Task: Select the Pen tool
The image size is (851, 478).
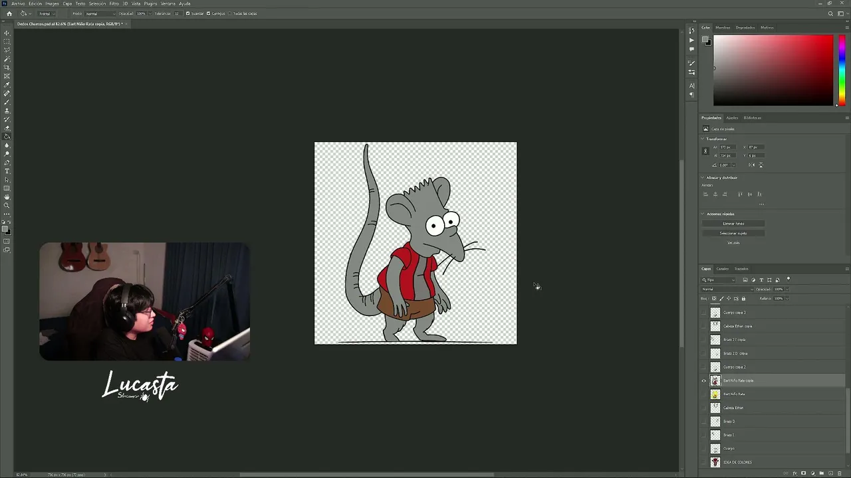Action: (7, 162)
